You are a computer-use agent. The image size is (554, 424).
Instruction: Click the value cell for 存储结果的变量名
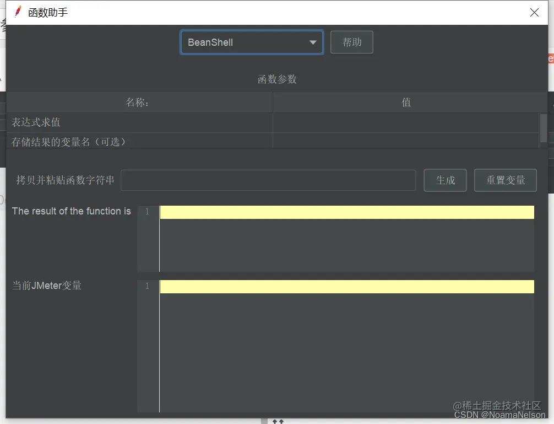406,141
